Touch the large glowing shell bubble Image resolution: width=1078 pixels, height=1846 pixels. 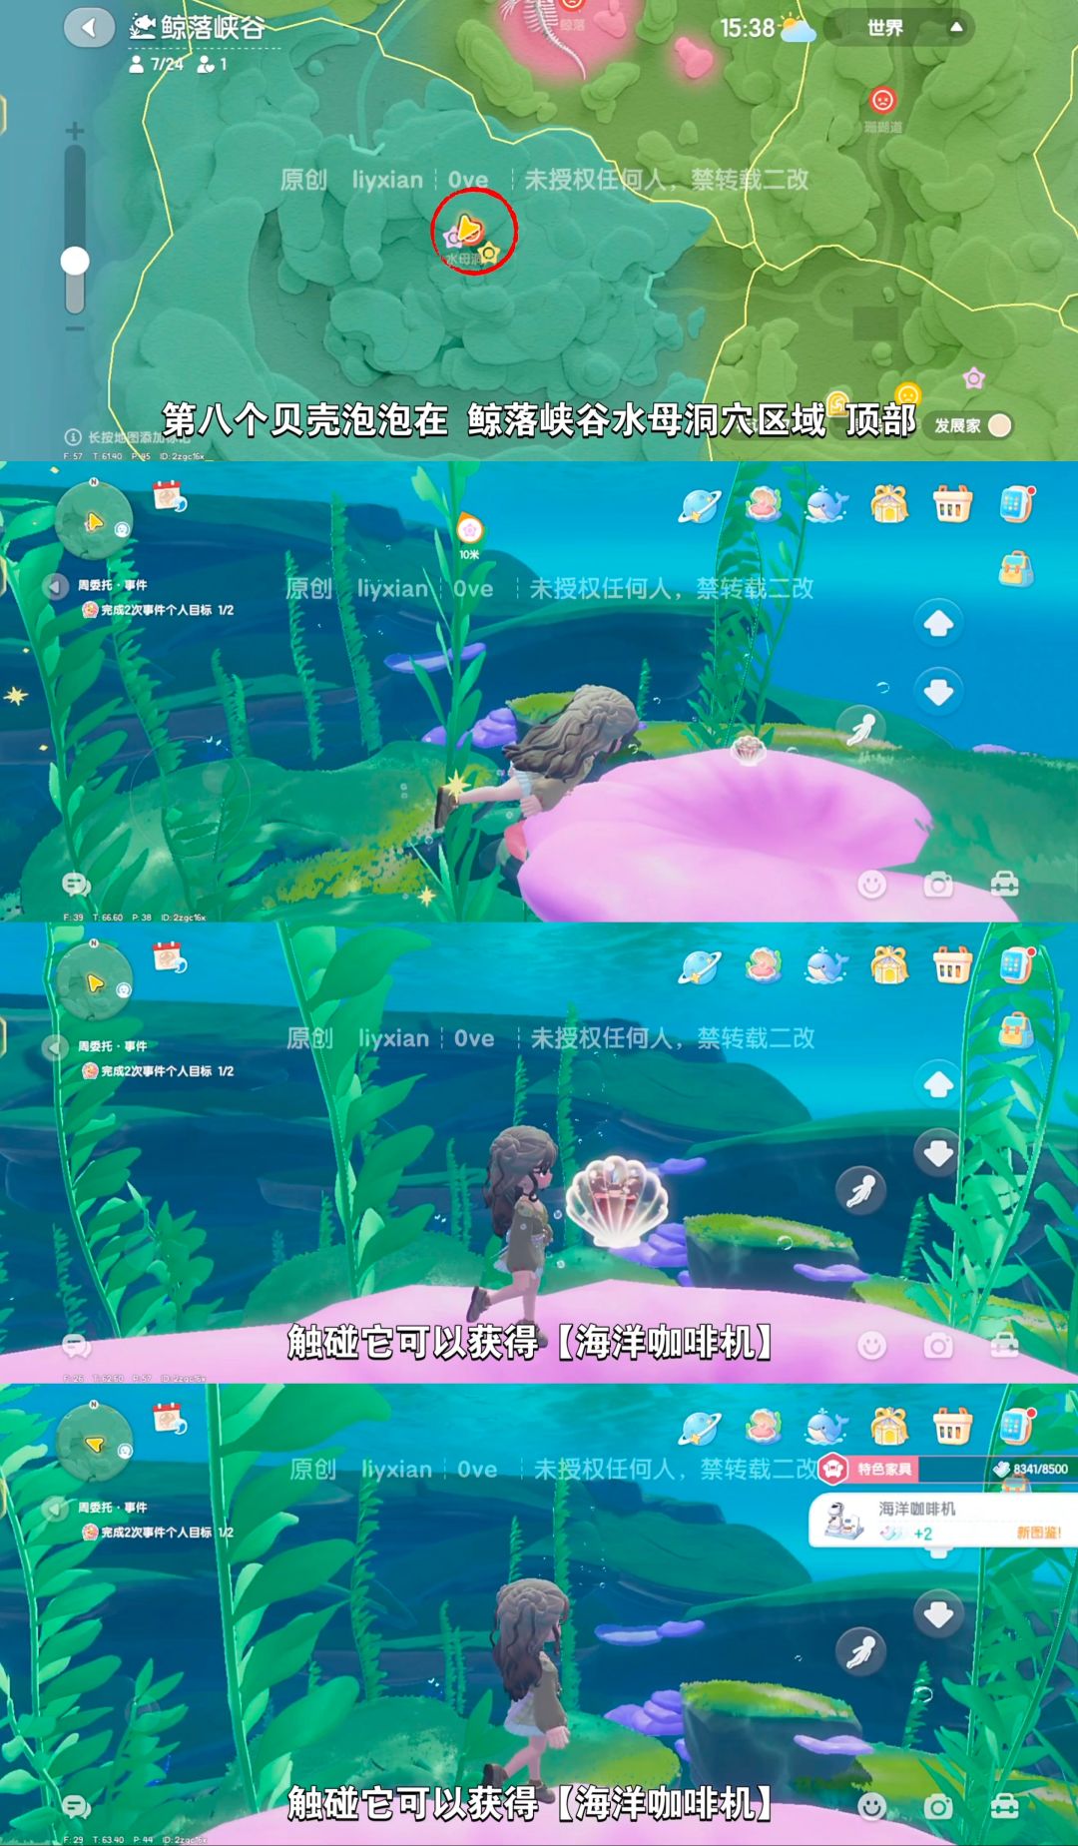click(616, 1203)
